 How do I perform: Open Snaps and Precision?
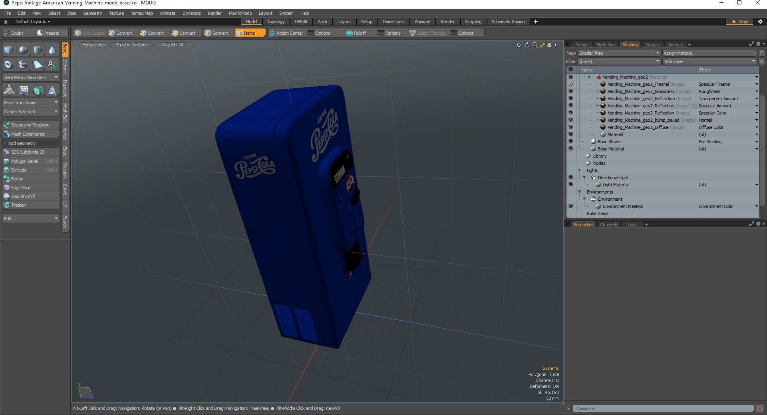coord(31,125)
